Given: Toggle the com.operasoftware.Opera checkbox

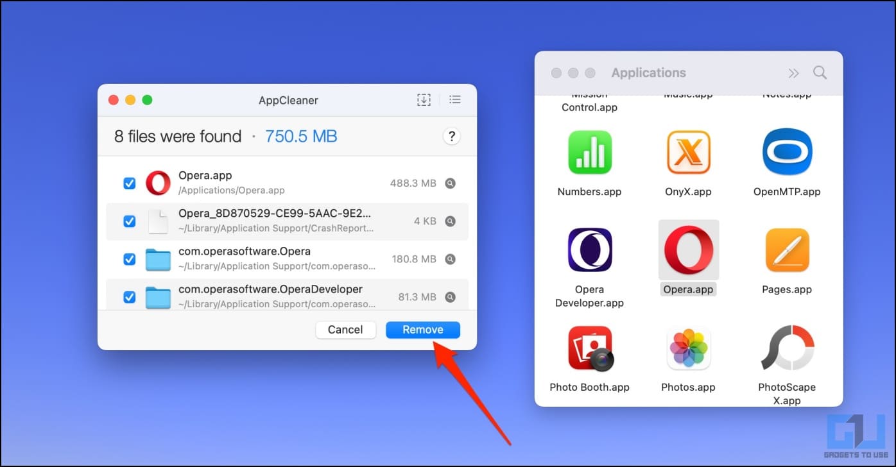Looking at the screenshot, I should pos(129,259).
